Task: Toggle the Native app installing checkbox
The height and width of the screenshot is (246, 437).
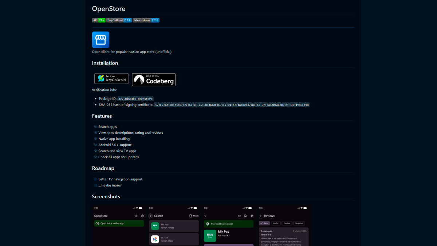Action: pyautogui.click(x=95, y=139)
